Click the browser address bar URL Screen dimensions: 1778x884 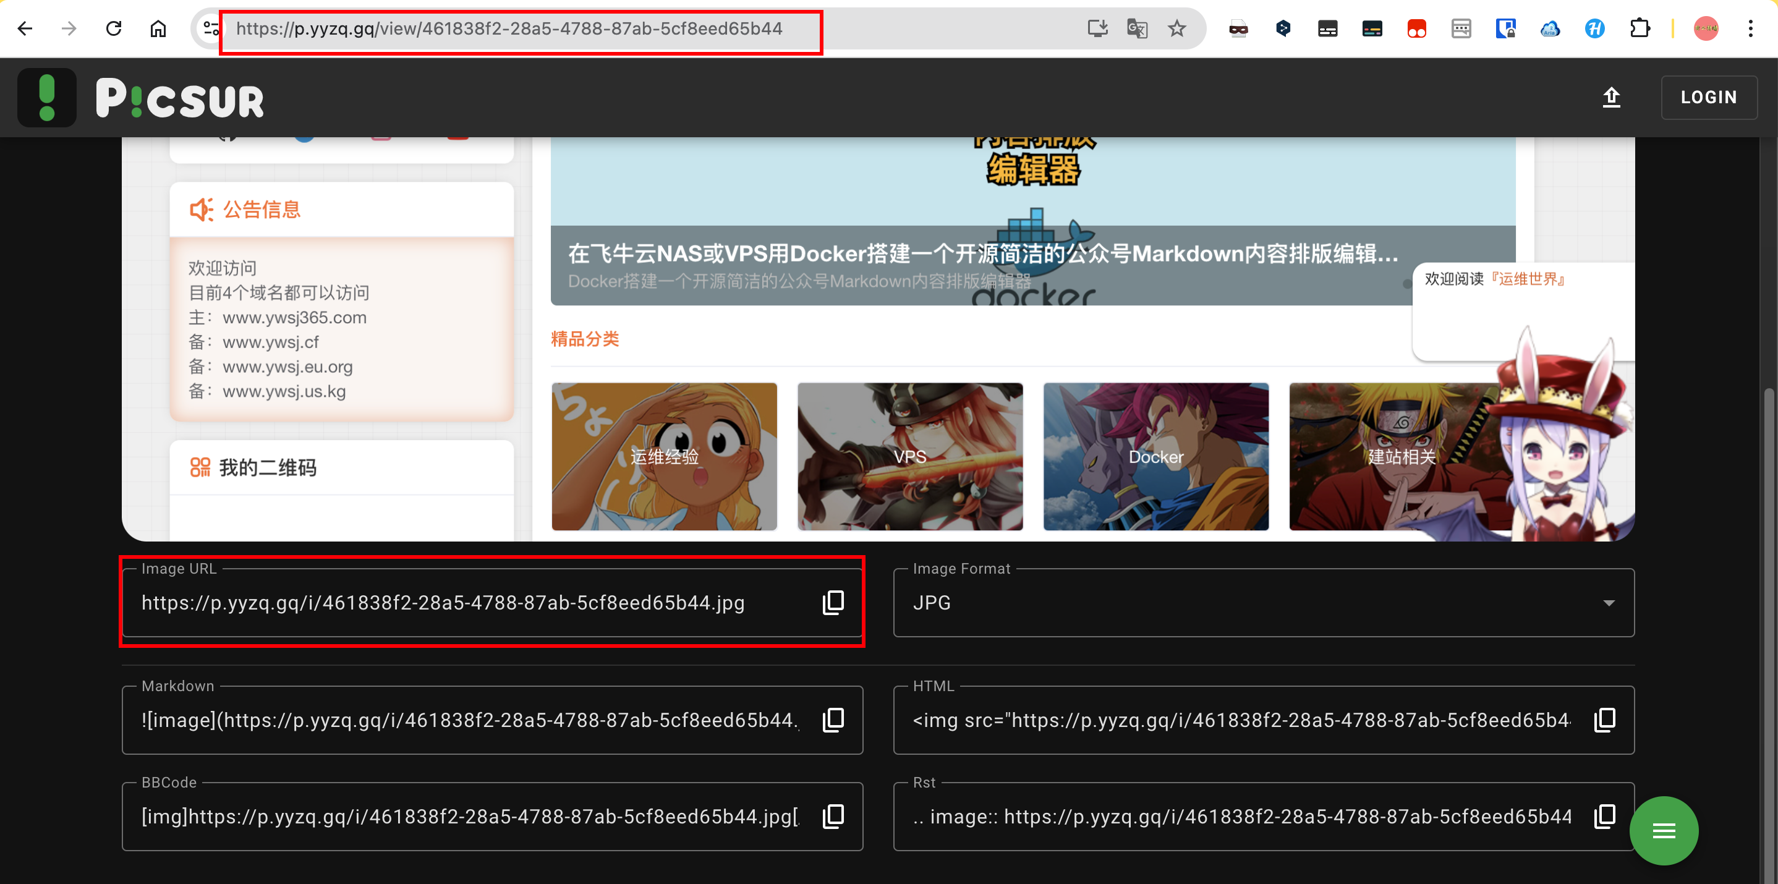point(509,28)
